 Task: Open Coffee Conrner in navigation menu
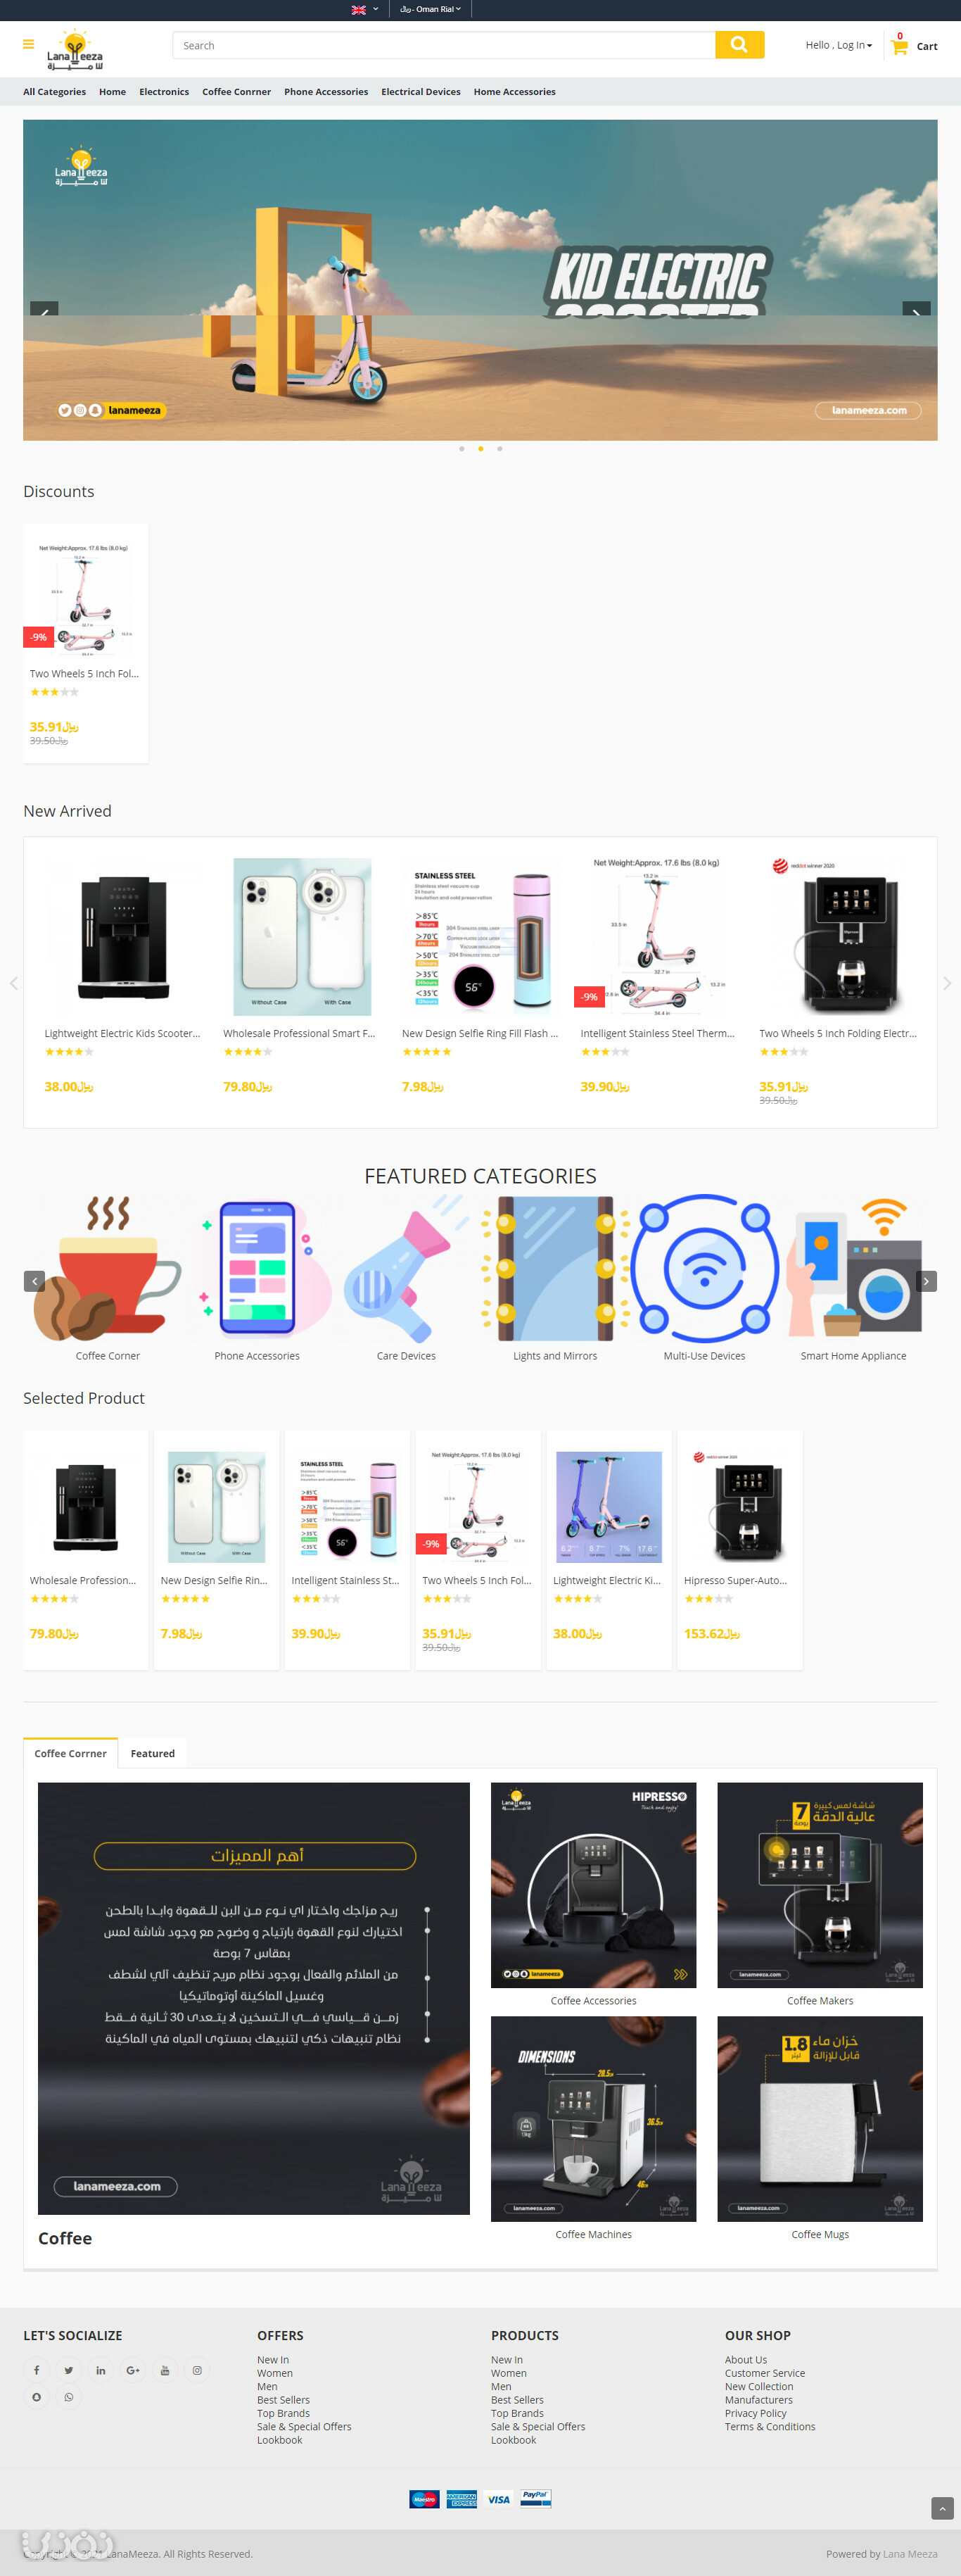click(237, 92)
